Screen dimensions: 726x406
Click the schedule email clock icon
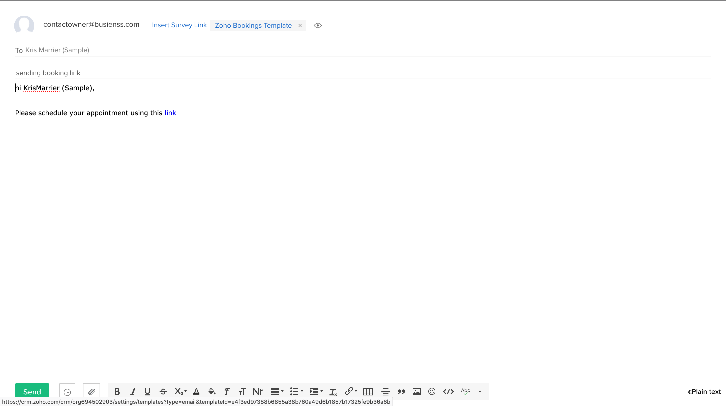point(67,392)
